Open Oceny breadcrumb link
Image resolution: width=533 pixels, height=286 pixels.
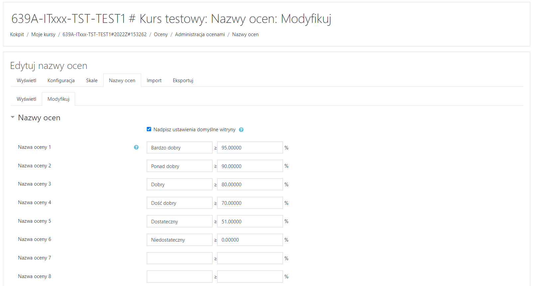coord(161,34)
